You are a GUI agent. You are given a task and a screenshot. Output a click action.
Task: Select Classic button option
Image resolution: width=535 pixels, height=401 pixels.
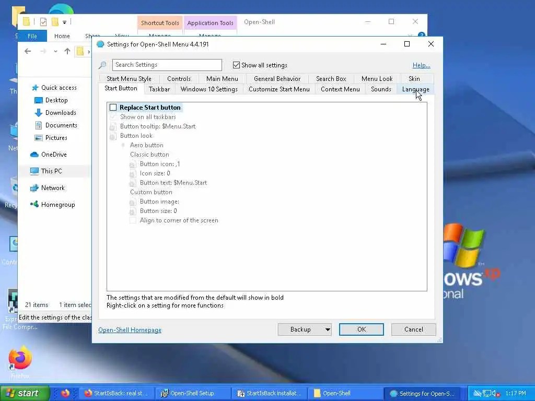pos(149,155)
